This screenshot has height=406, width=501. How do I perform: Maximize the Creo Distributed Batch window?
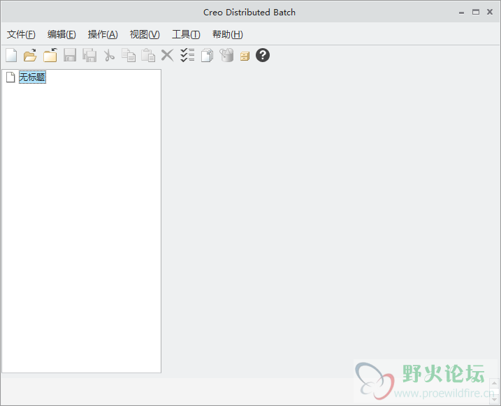[476, 12]
